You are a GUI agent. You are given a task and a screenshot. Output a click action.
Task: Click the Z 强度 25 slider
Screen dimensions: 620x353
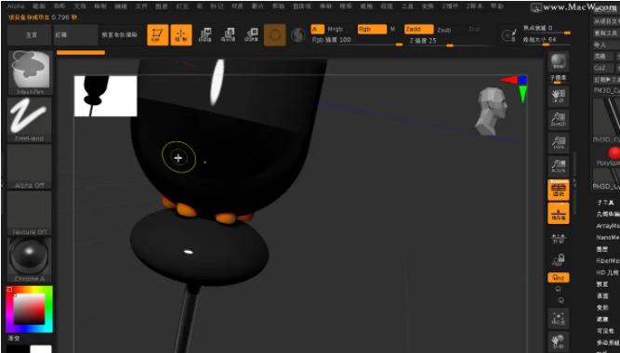tap(451, 41)
